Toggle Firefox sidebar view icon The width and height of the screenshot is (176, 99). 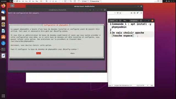click(134, 13)
